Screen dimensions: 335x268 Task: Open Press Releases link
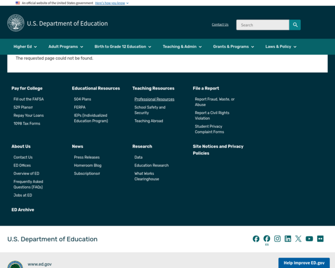click(87, 158)
